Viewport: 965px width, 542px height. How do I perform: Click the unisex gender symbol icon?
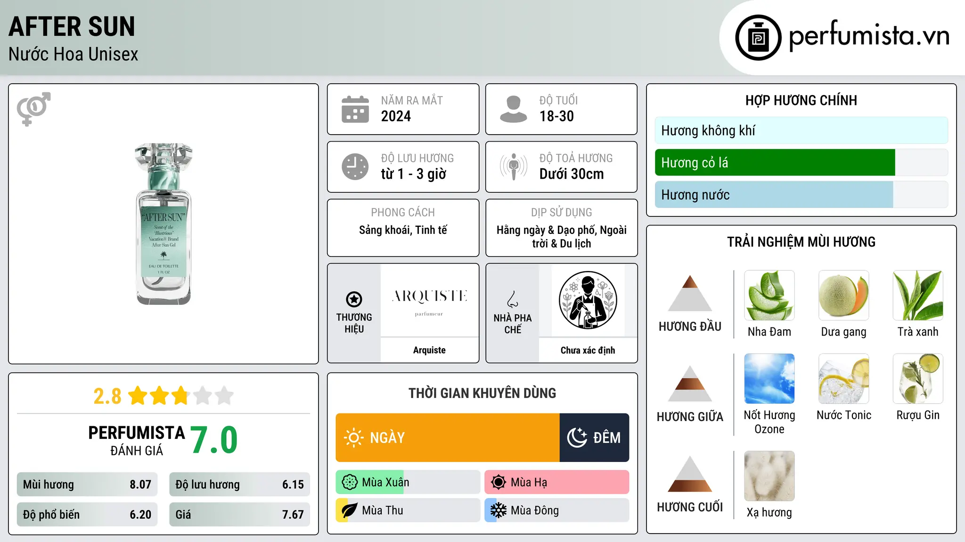33,109
